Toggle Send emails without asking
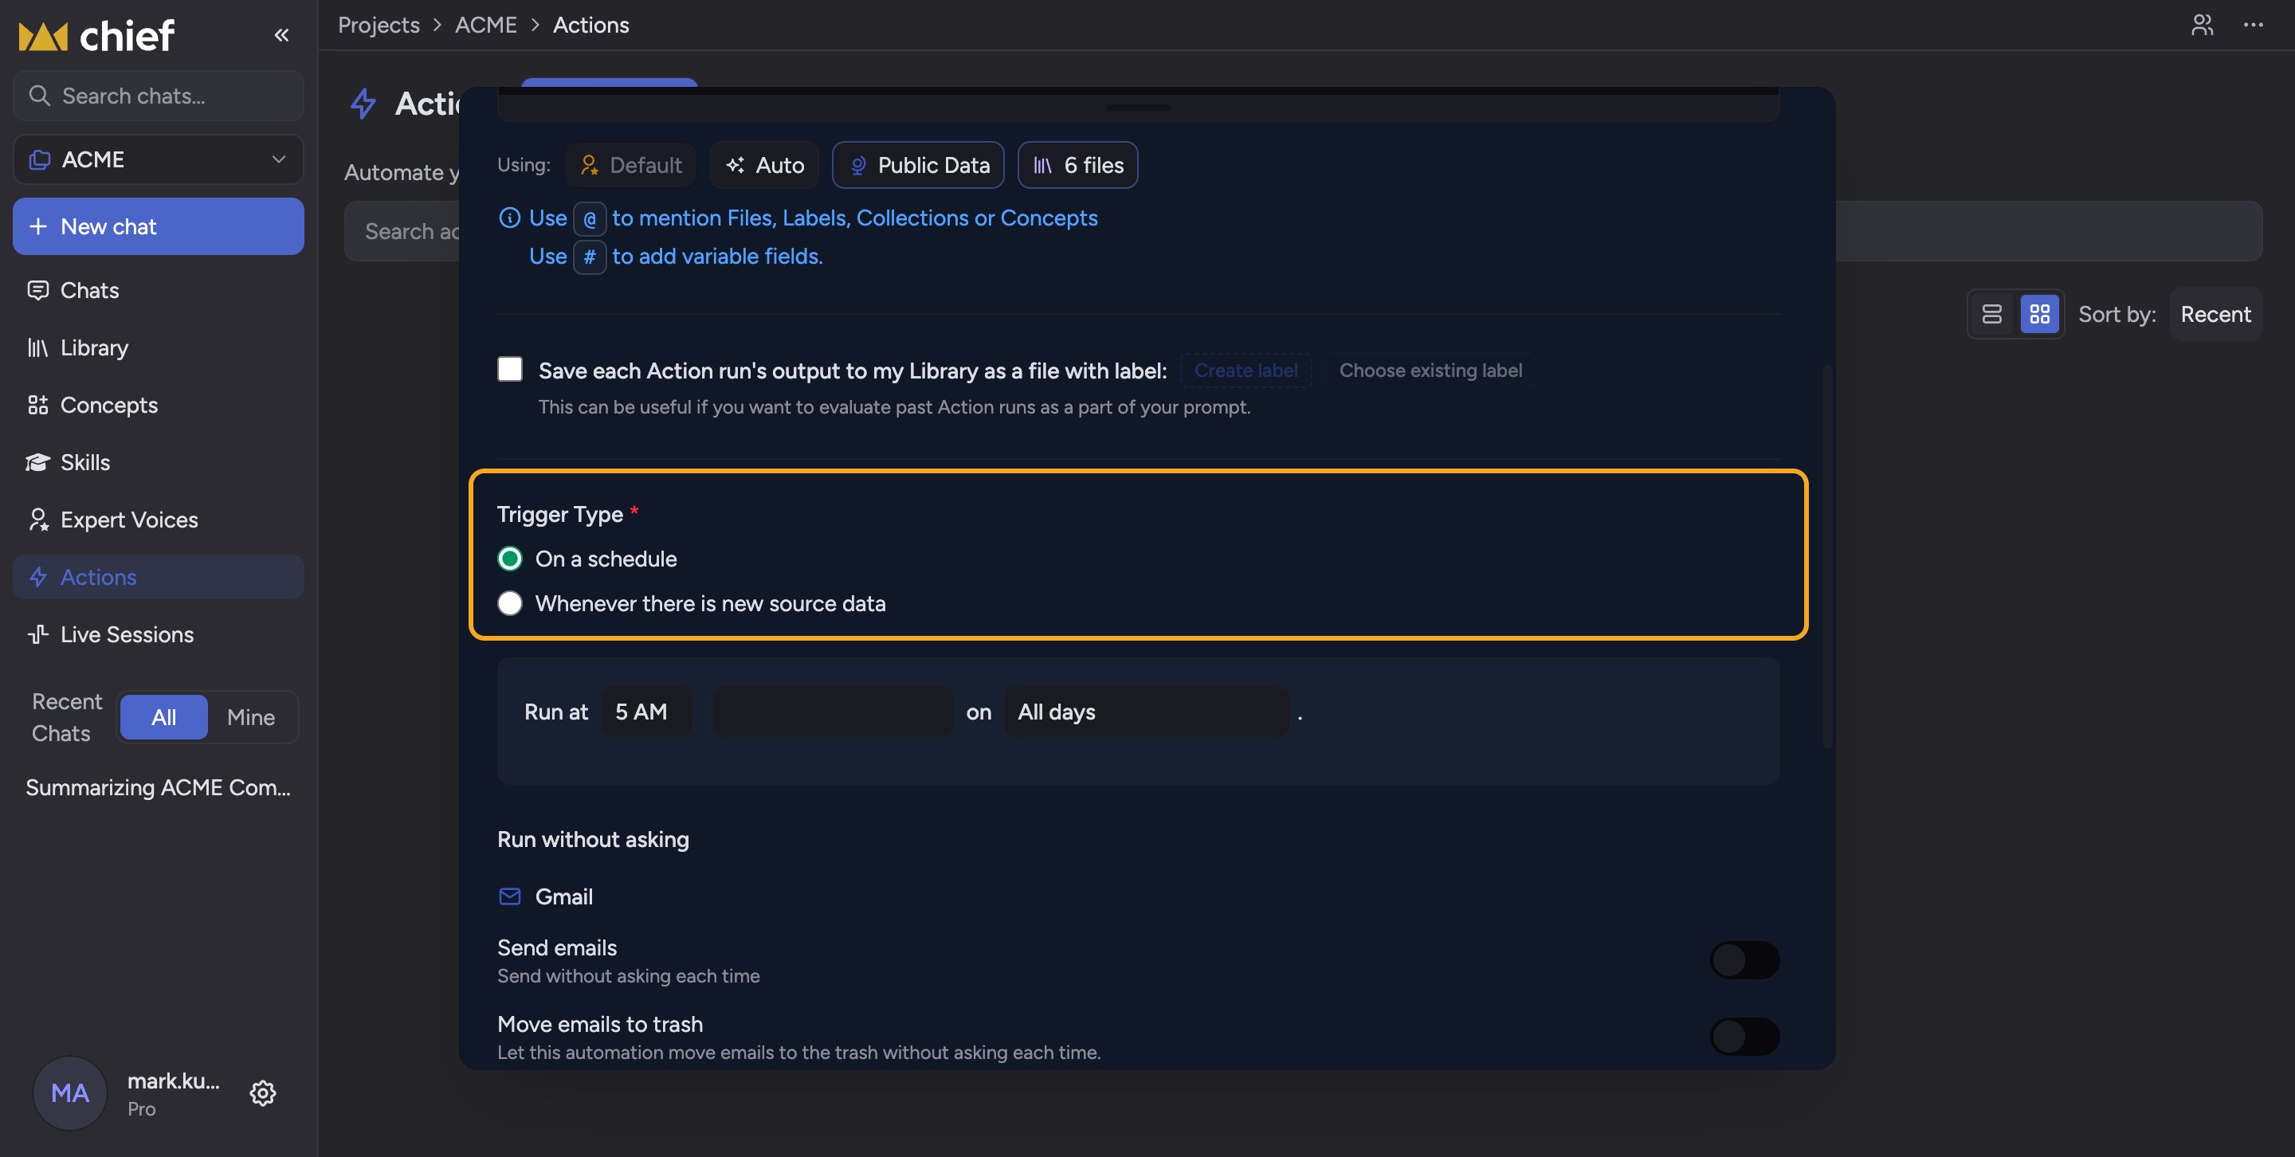The height and width of the screenshot is (1157, 2295). [x=1744, y=960]
